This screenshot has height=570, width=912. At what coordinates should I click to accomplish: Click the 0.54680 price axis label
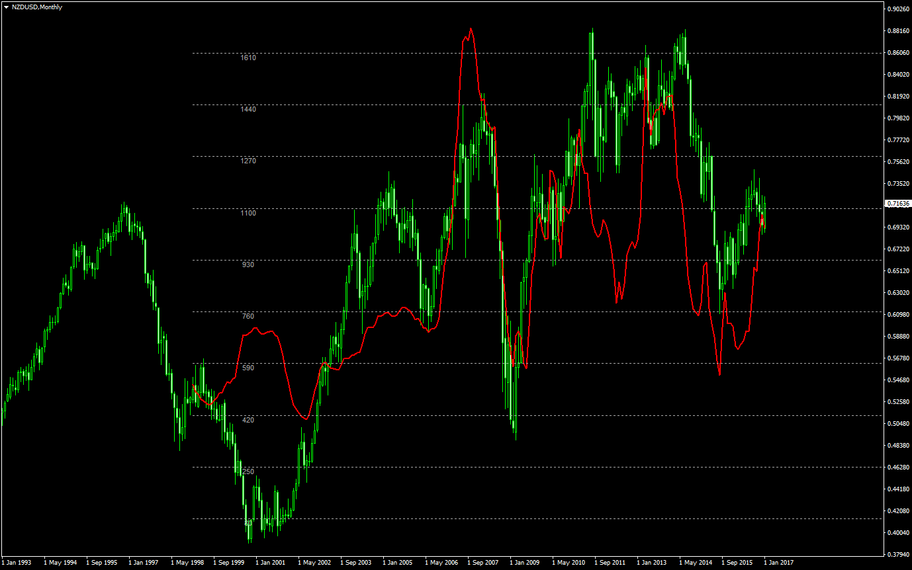897,380
